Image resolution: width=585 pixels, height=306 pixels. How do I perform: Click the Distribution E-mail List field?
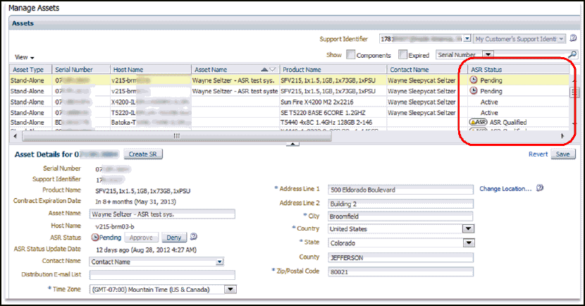click(x=162, y=275)
